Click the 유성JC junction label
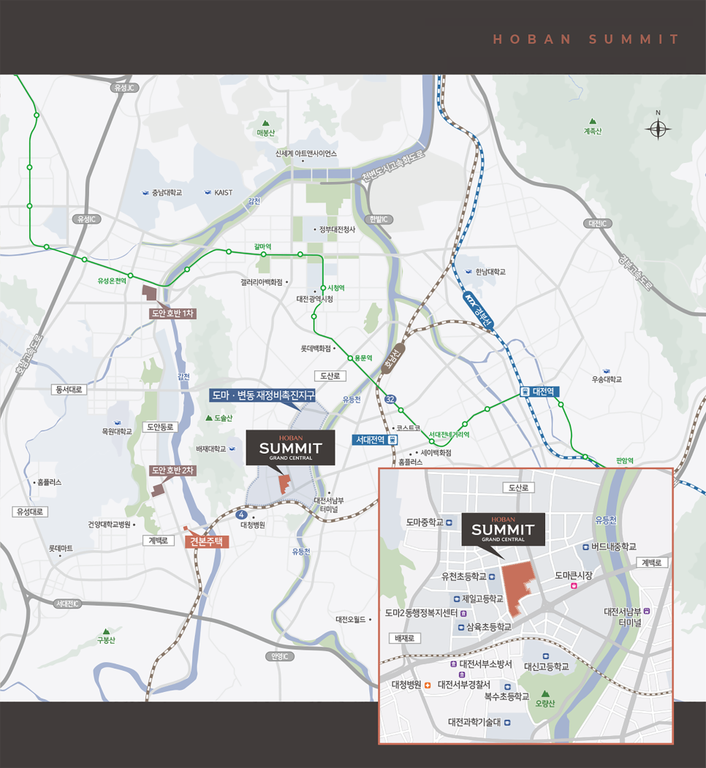This screenshot has width=706, height=768. click(x=124, y=88)
